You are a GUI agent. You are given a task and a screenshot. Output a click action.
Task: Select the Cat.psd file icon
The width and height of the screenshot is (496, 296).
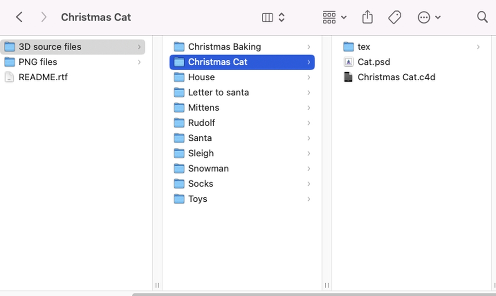coord(348,62)
